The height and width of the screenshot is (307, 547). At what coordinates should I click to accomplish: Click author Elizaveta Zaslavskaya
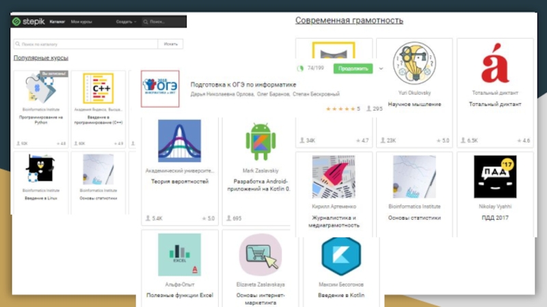pos(261,284)
